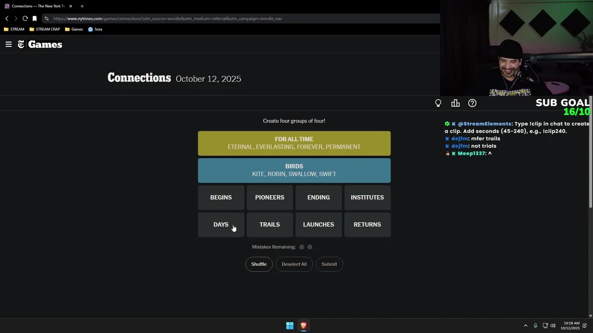This screenshot has height=333, width=593.
Task: Open a new browser tab
Action: (x=82, y=6)
